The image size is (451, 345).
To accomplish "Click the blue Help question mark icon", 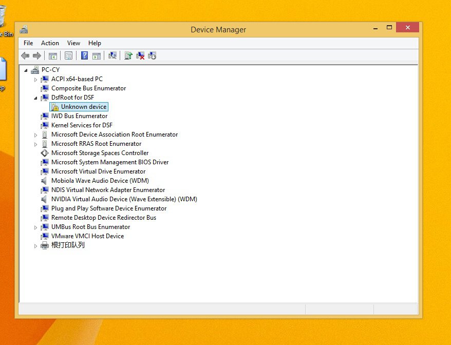I will click(x=84, y=55).
